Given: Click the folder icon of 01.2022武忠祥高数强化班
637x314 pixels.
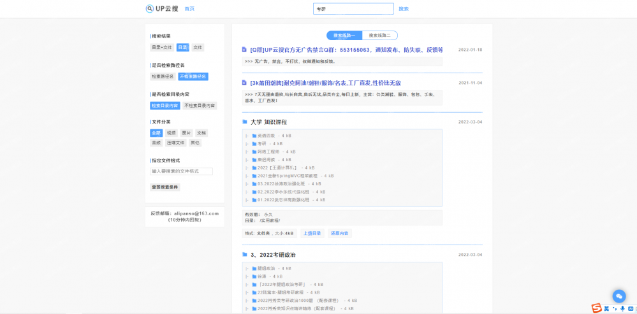Looking at the screenshot, I should (x=254, y=200).
